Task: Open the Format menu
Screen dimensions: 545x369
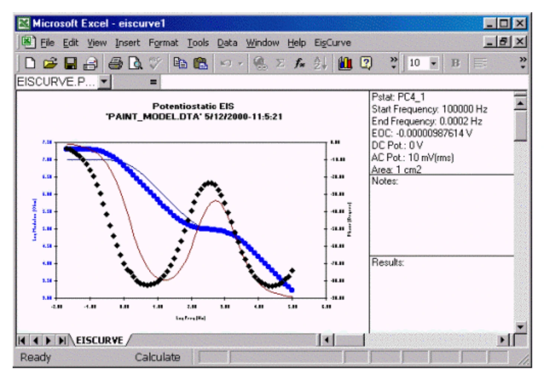Action: [163, 43]
